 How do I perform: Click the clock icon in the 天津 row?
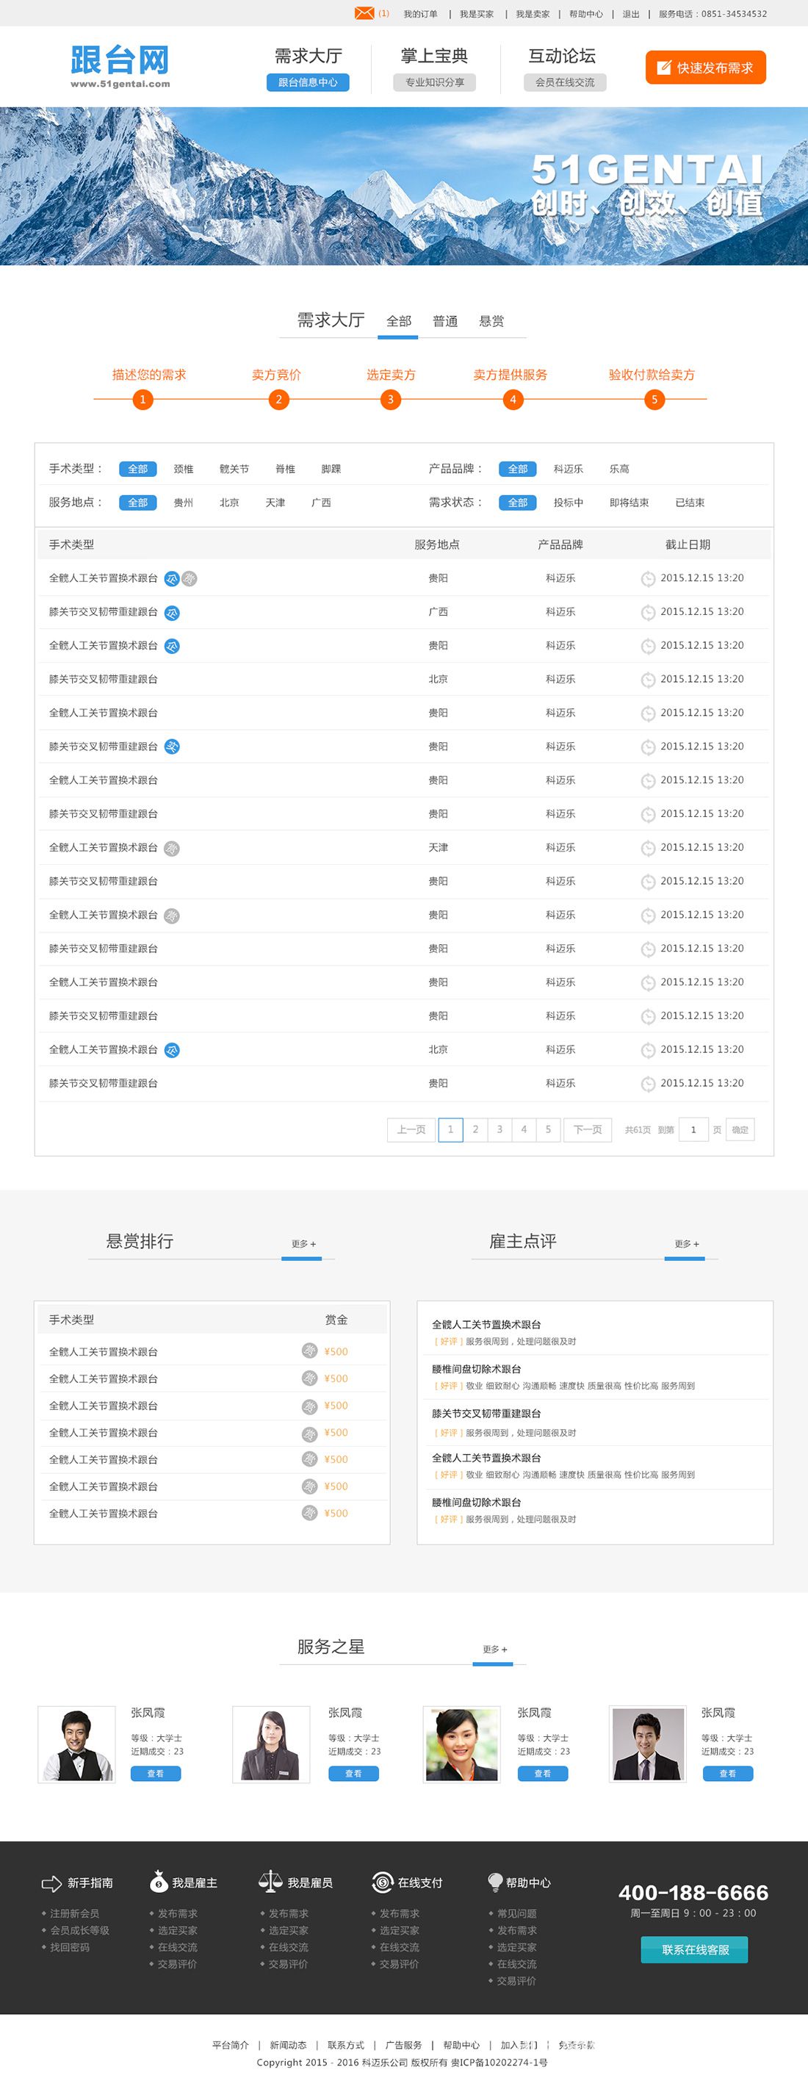648,848
